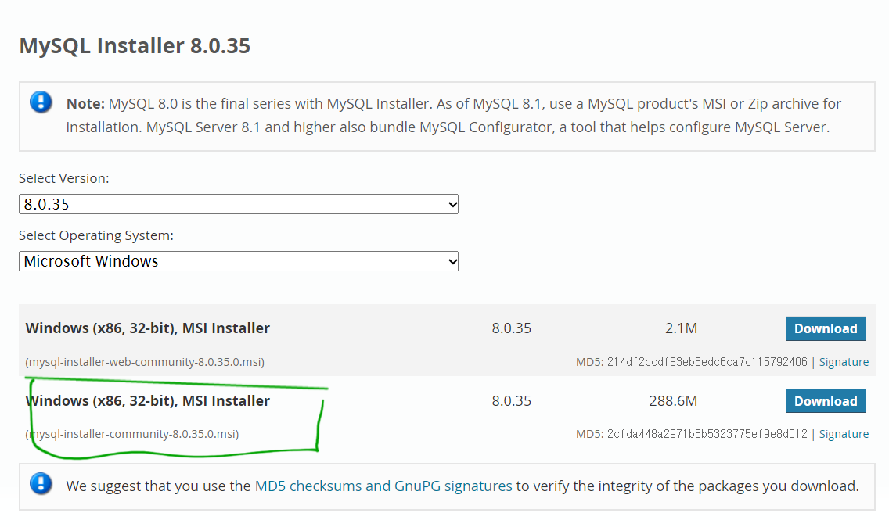Click the blue info icon beside the Note
889x527 pixels.
point(41,102)
